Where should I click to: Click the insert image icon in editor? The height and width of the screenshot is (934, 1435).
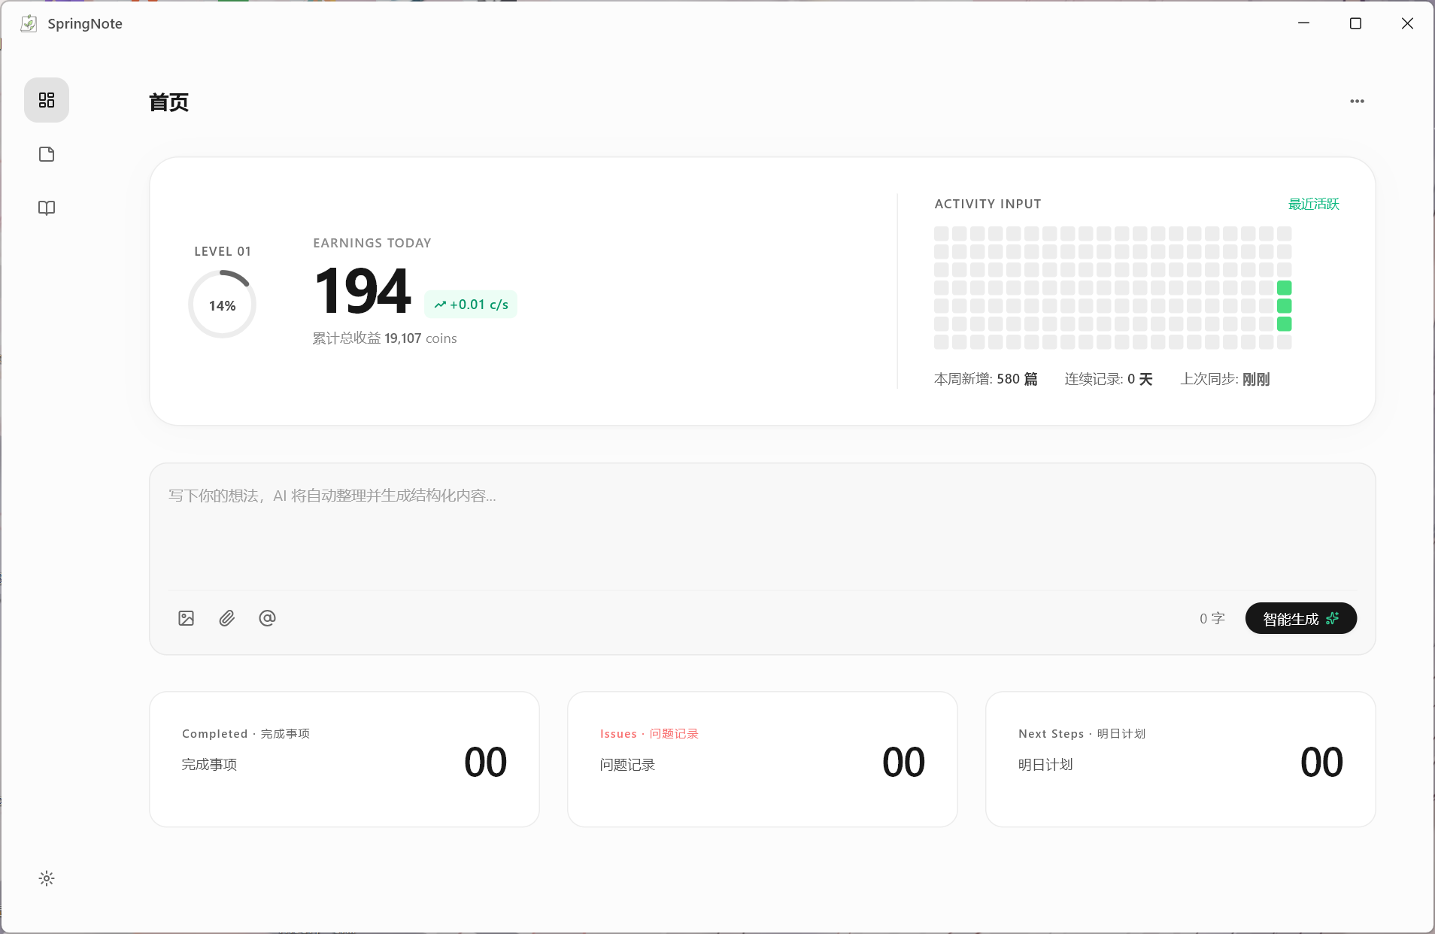tap(187, 618)
